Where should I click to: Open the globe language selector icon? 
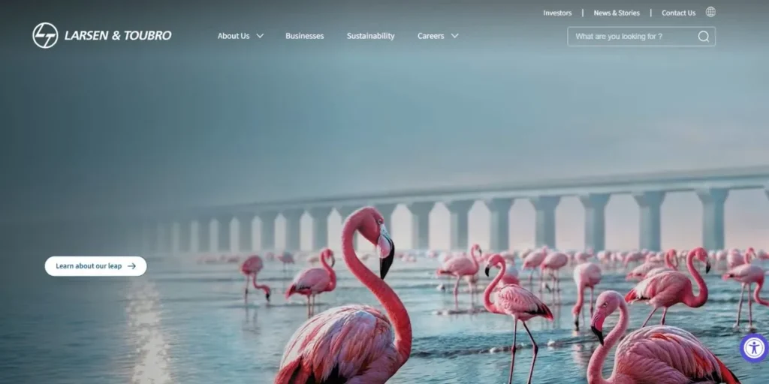point(710,12)
